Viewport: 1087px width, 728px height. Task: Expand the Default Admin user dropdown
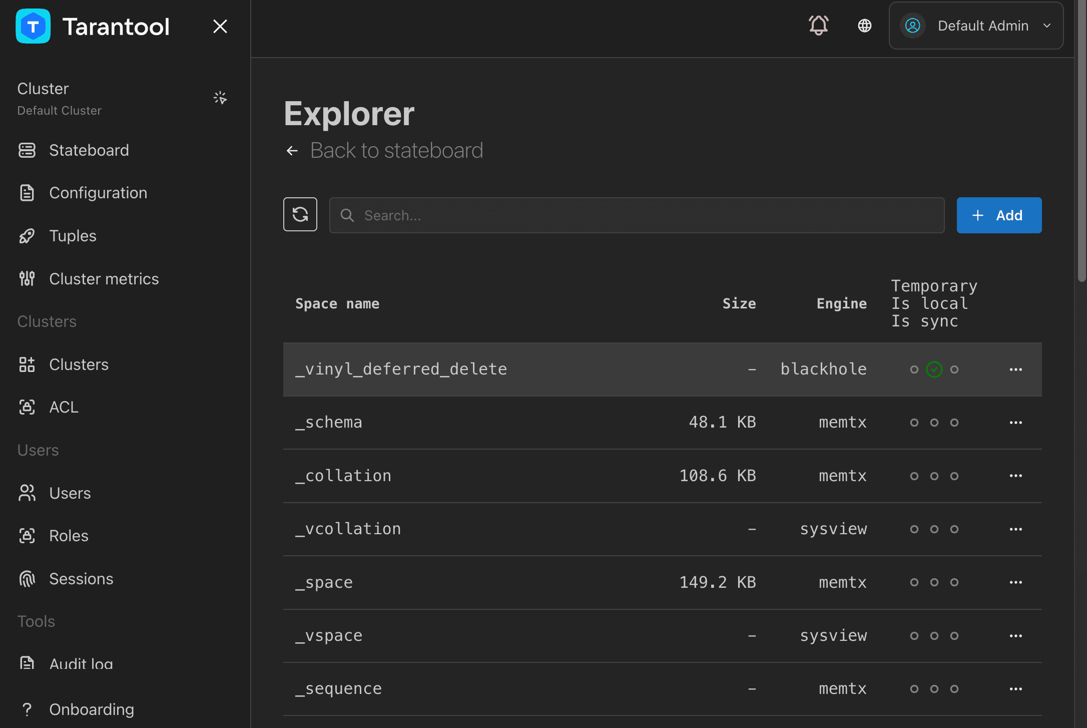click(976, 26)
